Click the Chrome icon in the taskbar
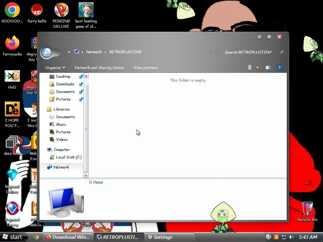 click(37, 237)
